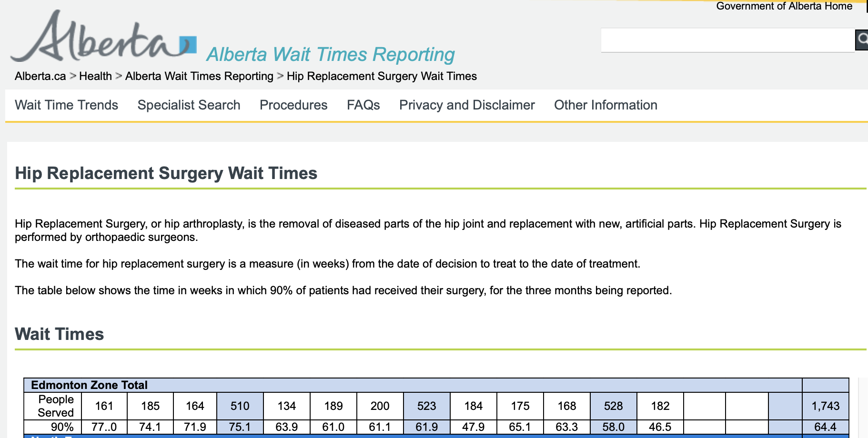Open Government of Alberta Home link

[784, 6]
